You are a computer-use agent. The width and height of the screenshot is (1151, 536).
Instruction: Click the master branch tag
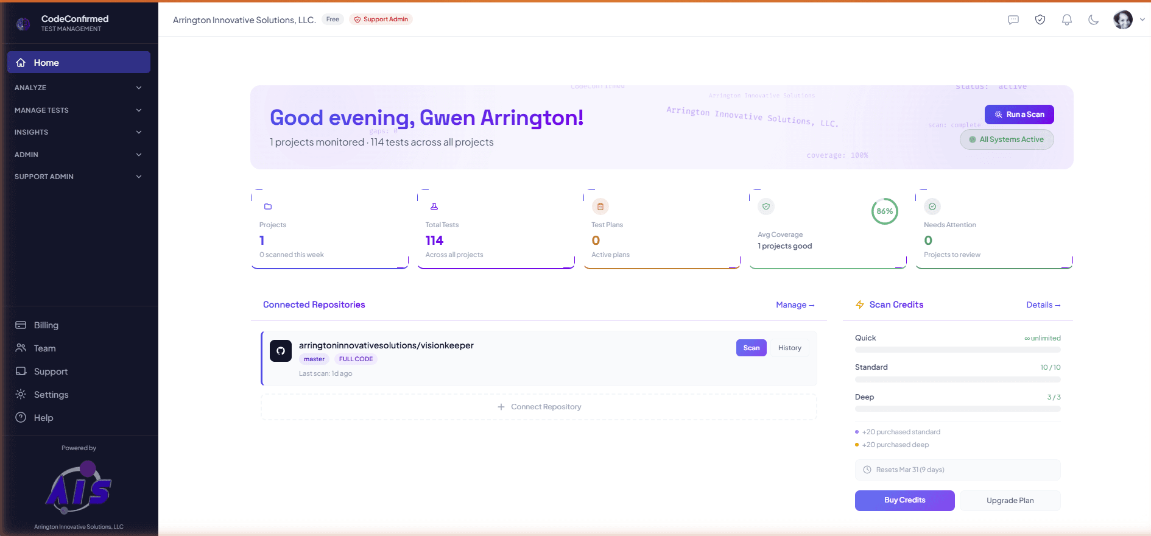(314, 359)
